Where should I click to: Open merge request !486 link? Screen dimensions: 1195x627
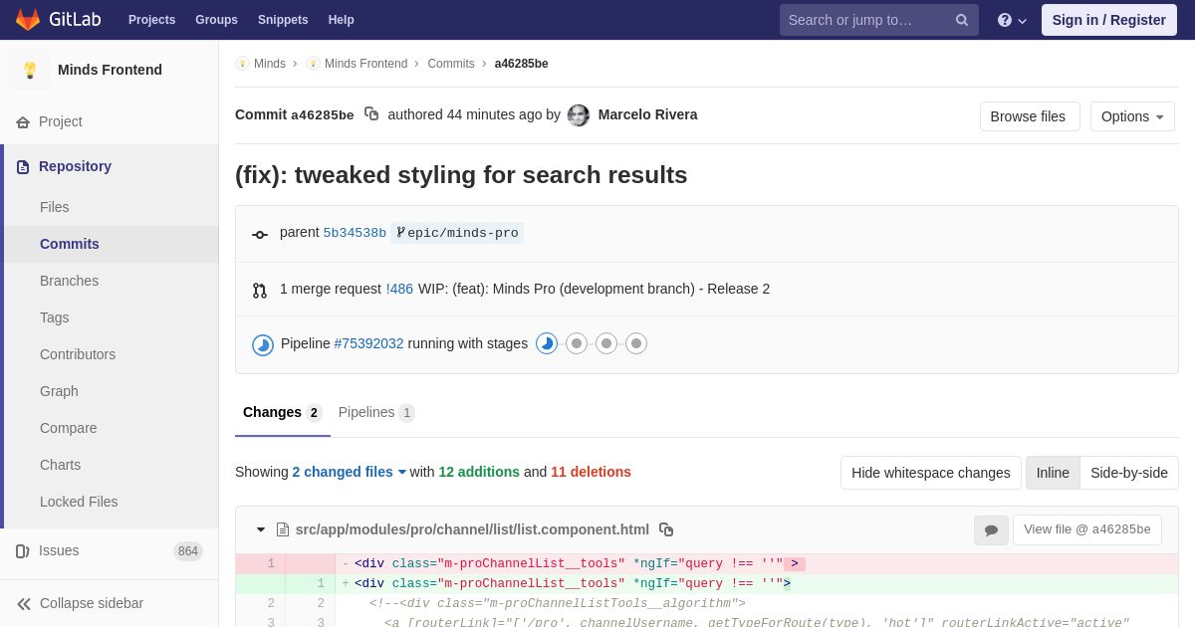point(399,289)
